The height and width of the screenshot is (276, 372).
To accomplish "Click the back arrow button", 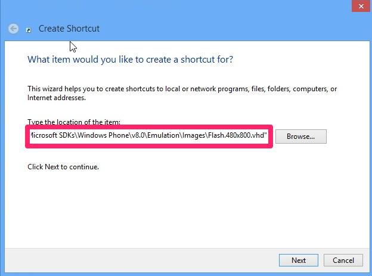I will pos(13,29).
